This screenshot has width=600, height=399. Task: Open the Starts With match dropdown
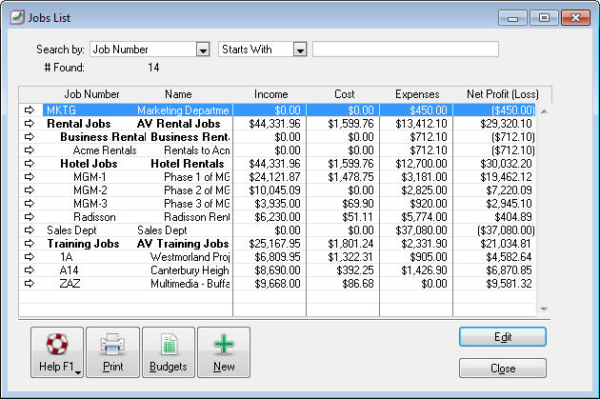pos(300,50)
